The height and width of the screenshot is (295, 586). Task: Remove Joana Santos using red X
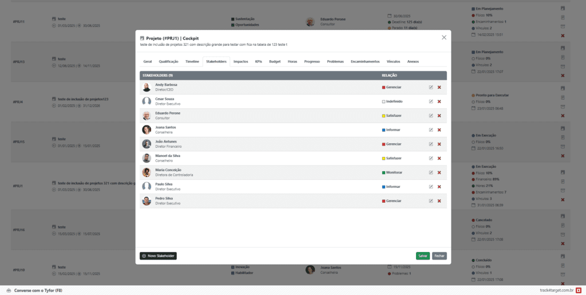pyautogui.click(x=439, y=129)
